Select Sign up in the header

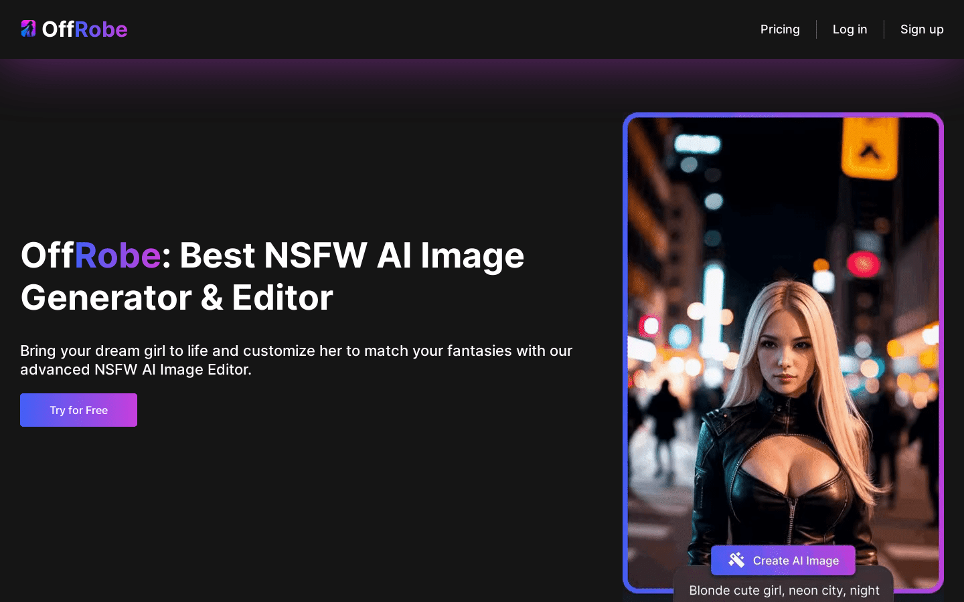921,29
